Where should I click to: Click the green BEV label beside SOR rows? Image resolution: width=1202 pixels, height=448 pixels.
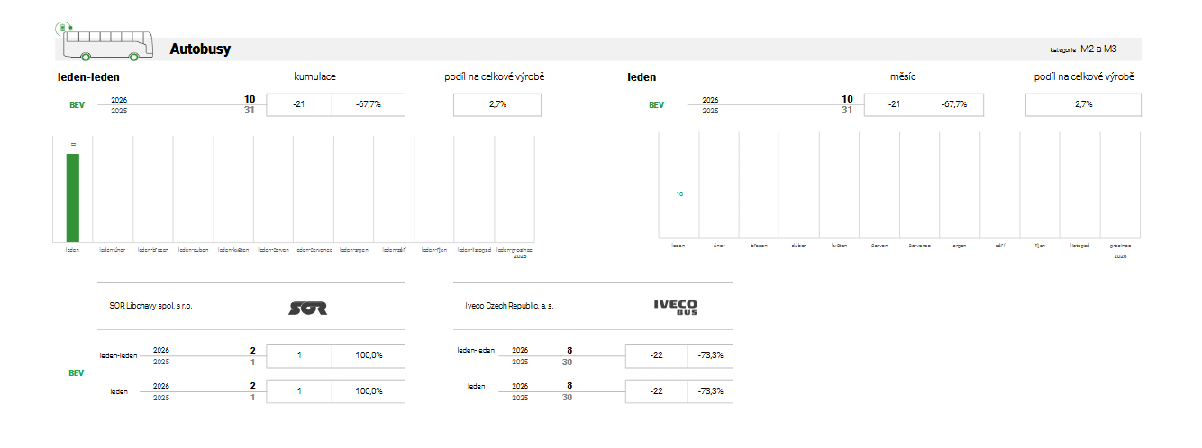[x=77, y=372]
